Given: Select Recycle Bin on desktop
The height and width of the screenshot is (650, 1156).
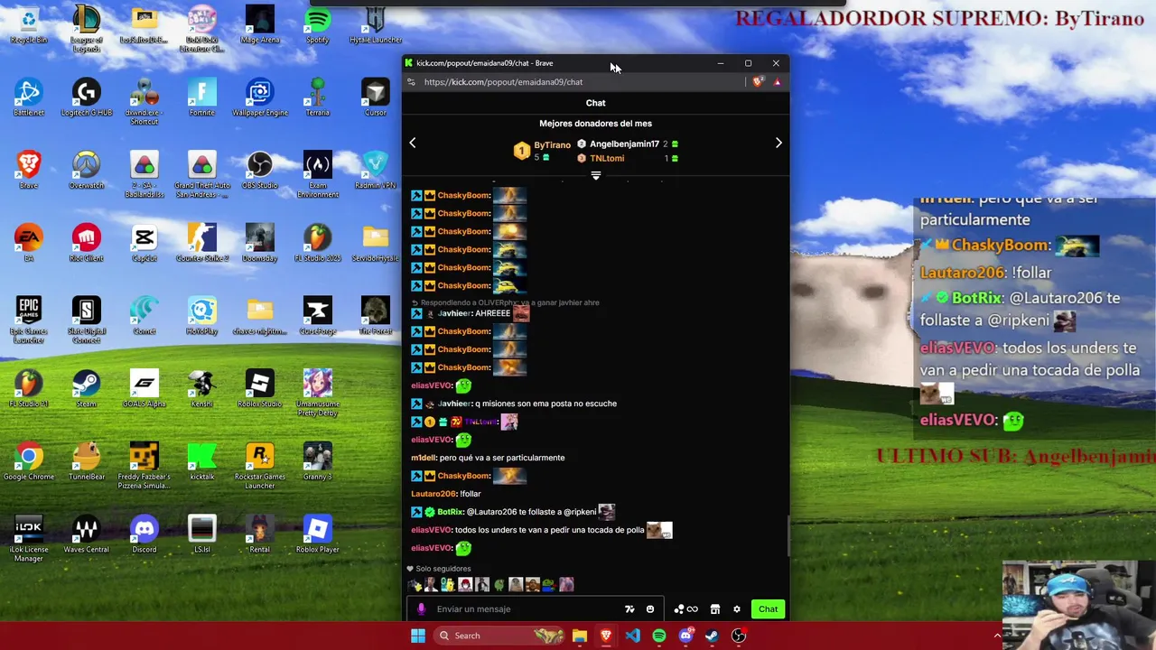Looking at the screenshot, I should click(x=29, y=25).
